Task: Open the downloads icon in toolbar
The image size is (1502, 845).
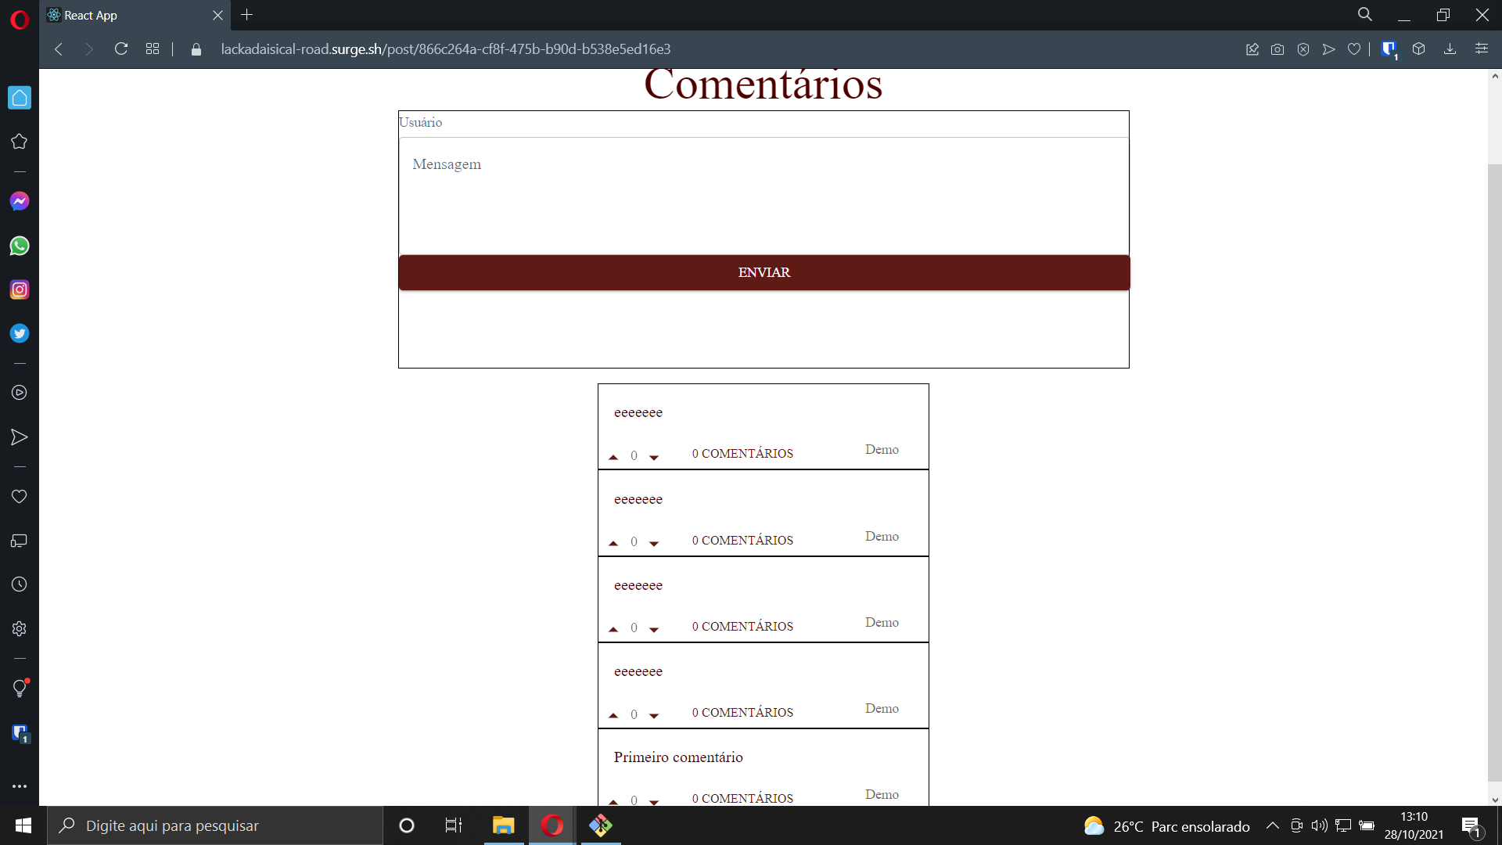Action: pyautogui.click(x=1450, y=49)
